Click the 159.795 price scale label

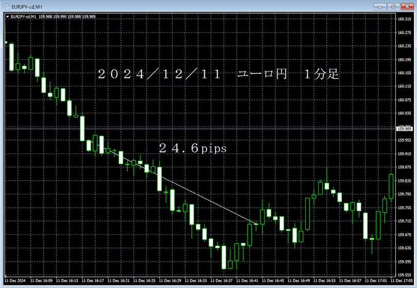point(404,194)
